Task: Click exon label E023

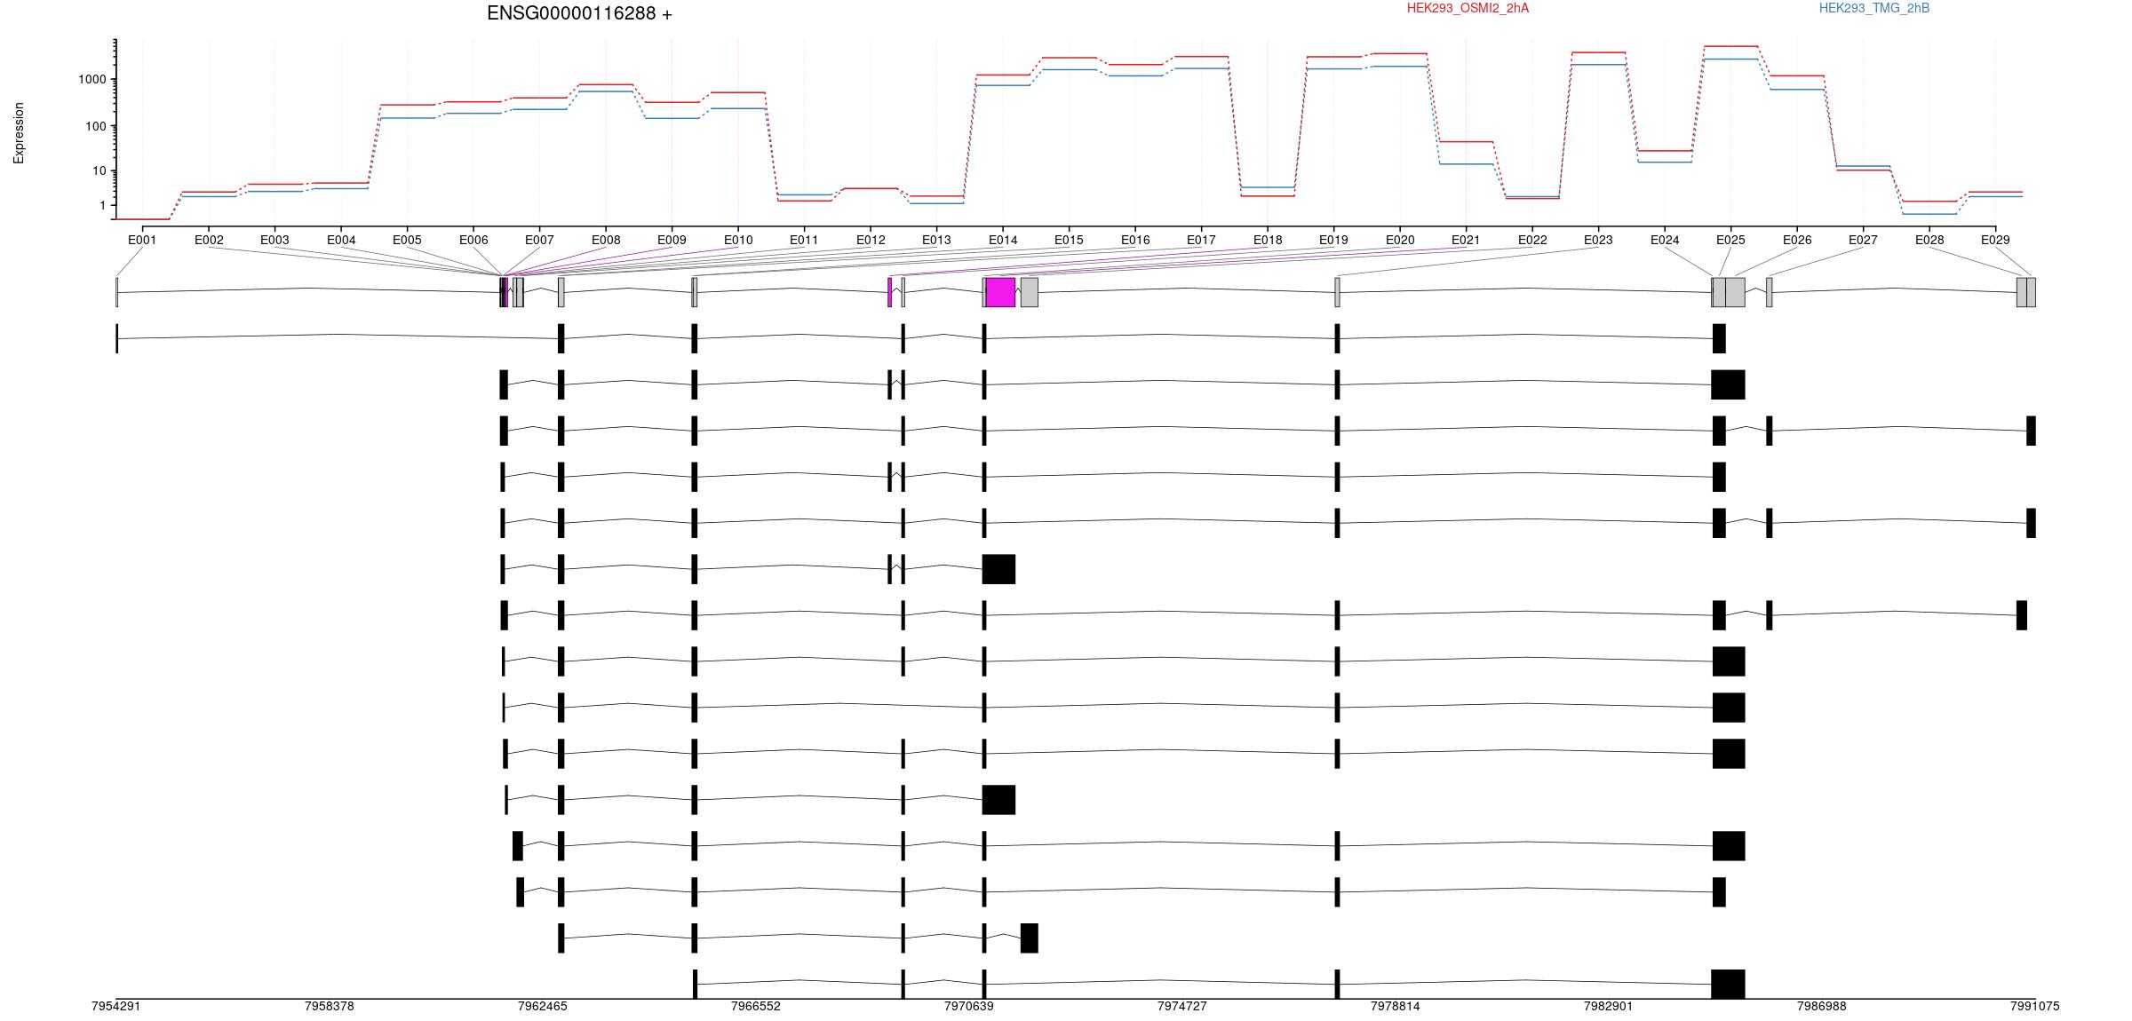Action: point(1598,240)
